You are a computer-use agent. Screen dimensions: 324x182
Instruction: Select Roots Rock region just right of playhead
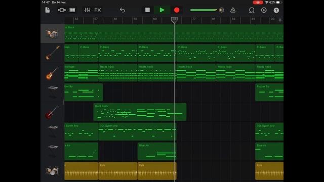coord(196,73)
